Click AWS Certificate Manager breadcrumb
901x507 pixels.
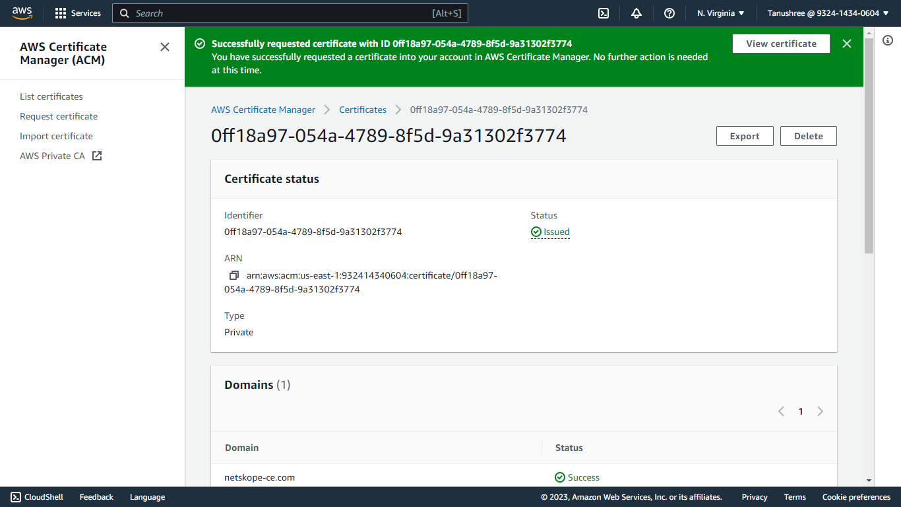263,110
